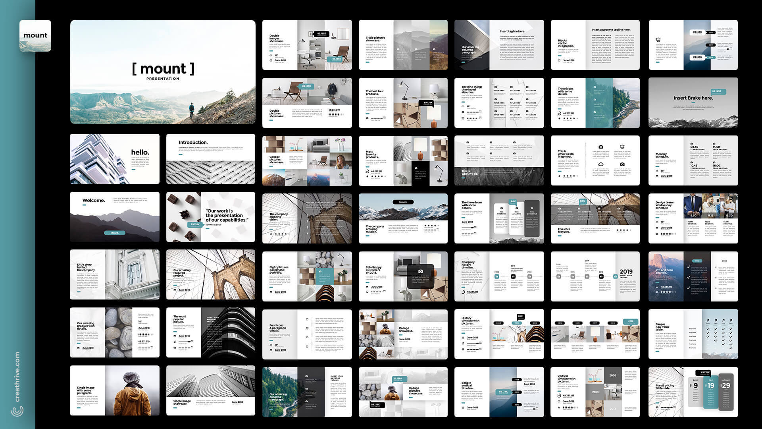Select the hello. slide thumbnail

click(x=114, y=159)
